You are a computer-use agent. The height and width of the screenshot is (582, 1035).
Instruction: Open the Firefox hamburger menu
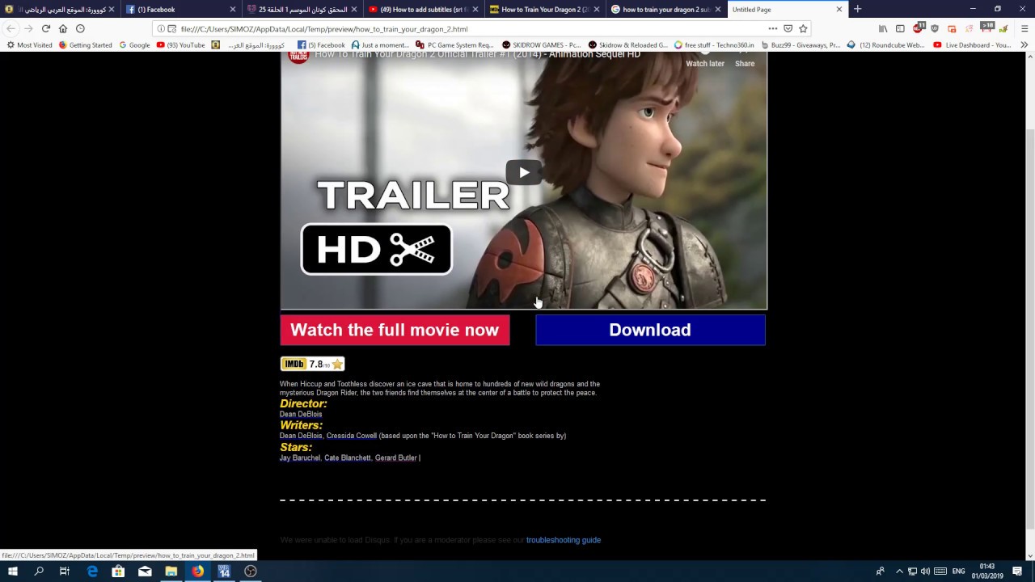click(1024, 28)
